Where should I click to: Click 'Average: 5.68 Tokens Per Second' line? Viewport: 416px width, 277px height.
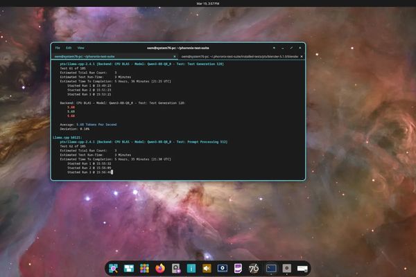click(x=88, y=125)
